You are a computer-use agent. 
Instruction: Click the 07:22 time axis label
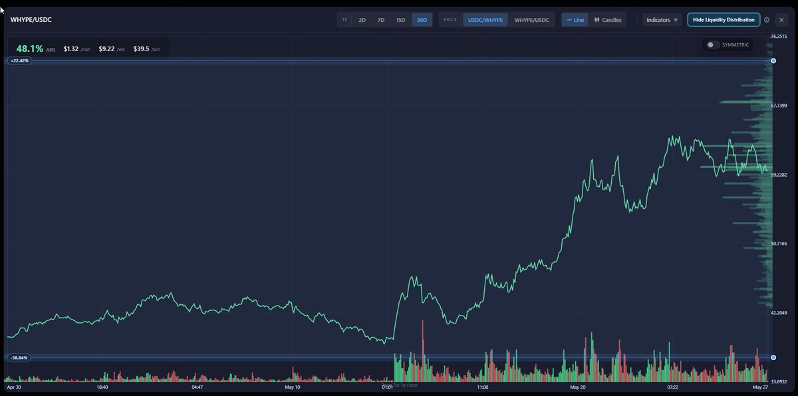[x=673, y=387]
